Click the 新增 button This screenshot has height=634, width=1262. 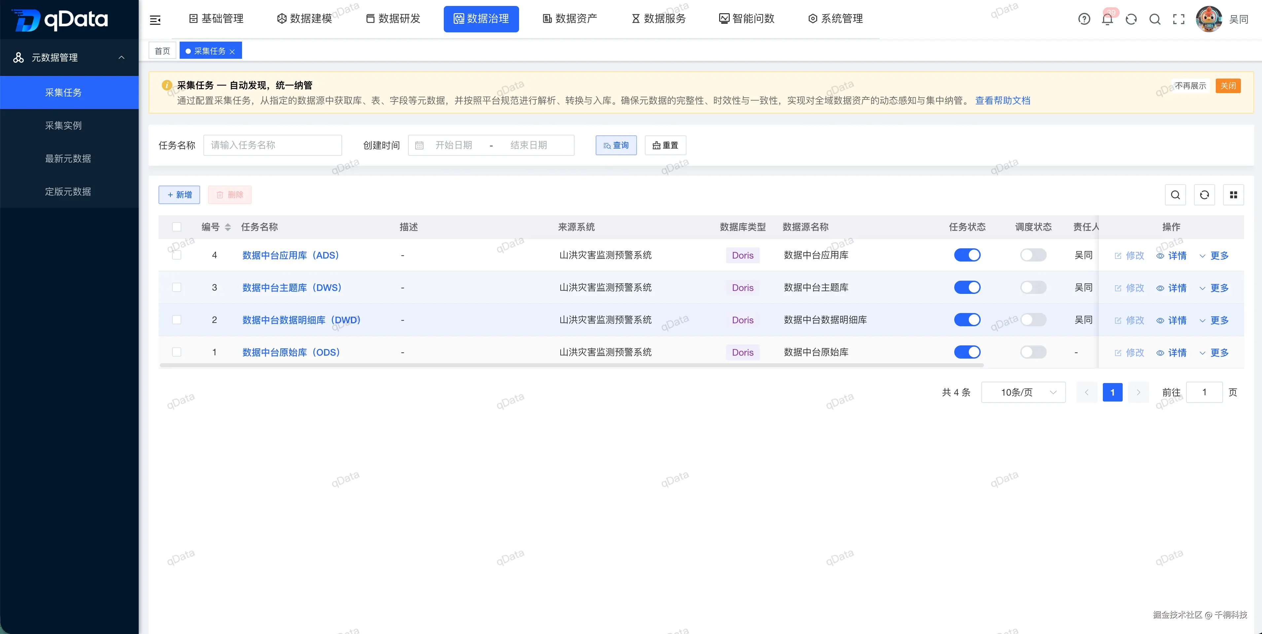(x=179, y=194)
